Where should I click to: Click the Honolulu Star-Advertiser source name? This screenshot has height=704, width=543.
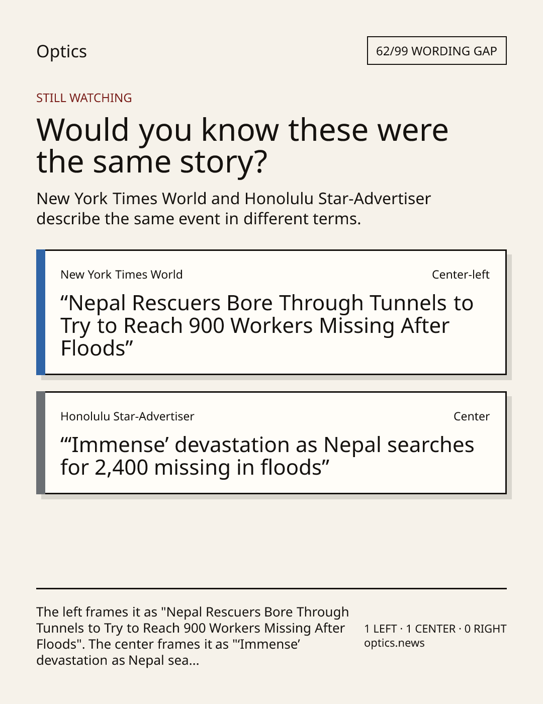127,416
